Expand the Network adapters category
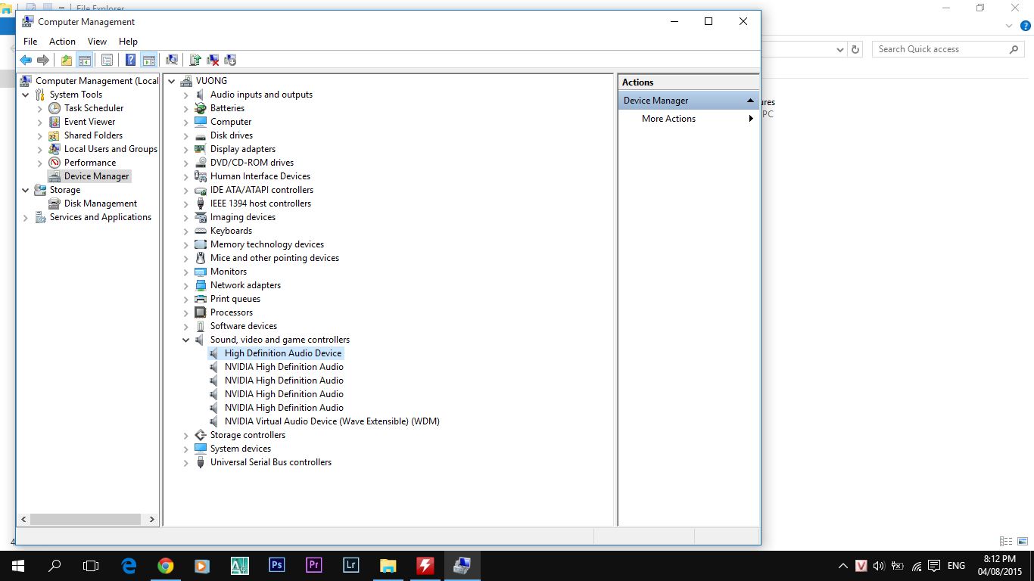Viewport: 1034px width, 581px height. [186, 286]
